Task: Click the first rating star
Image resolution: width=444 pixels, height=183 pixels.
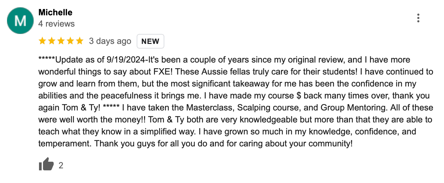Action: [x=42, y=41]
